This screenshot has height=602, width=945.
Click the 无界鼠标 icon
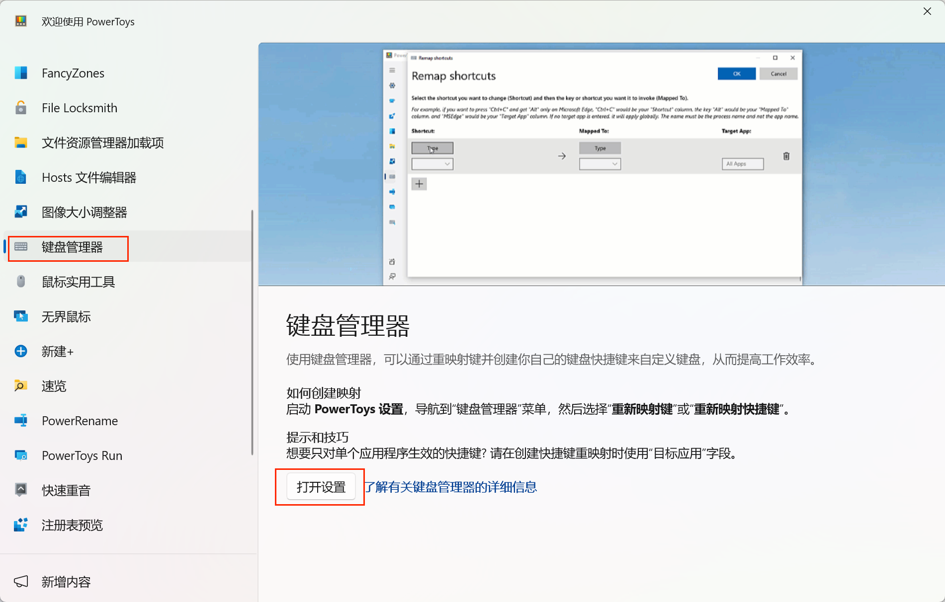[20, 316]
